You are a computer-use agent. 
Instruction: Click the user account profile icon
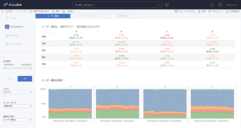(x=220, y=5)
